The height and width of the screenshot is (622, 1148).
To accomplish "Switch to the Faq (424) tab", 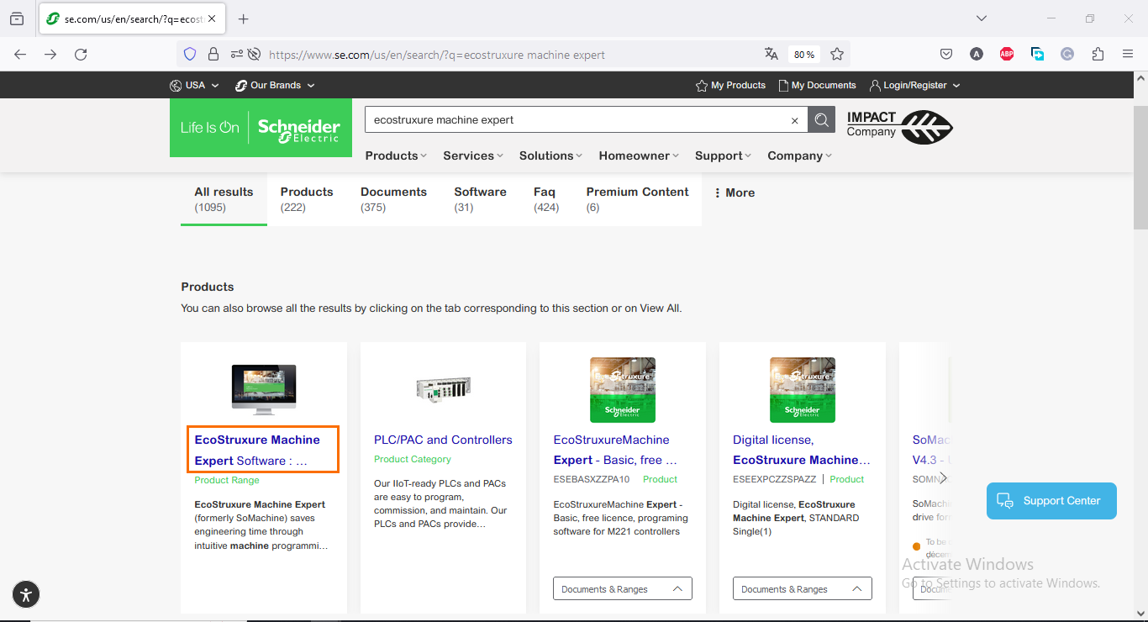I will point(546,199).
